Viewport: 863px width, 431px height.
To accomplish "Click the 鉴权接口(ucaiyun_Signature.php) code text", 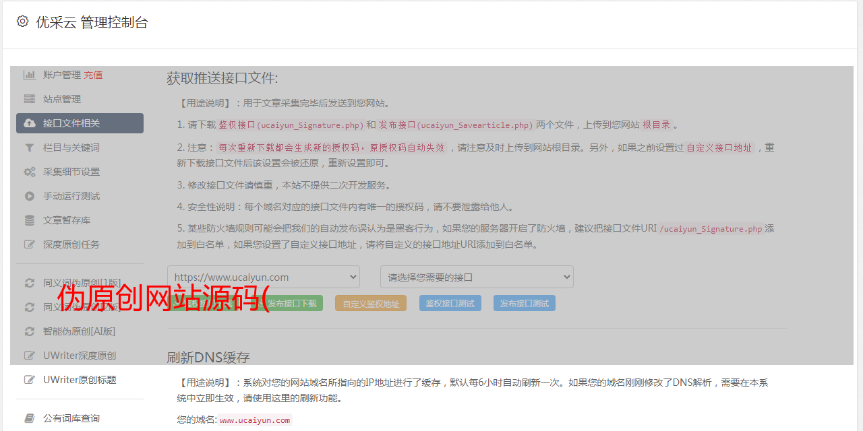I will (291, 125).
